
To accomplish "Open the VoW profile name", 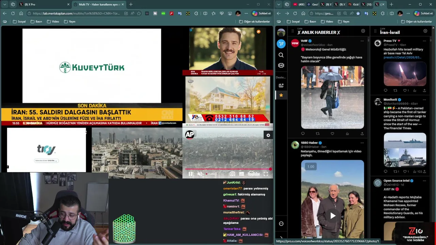I will (x=304, y=41).
